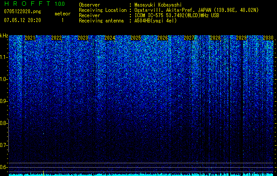Click the 0.9 frequency axis label
Image resolution: width=277 pixels, height=176 pixels.
click(4, 101)
